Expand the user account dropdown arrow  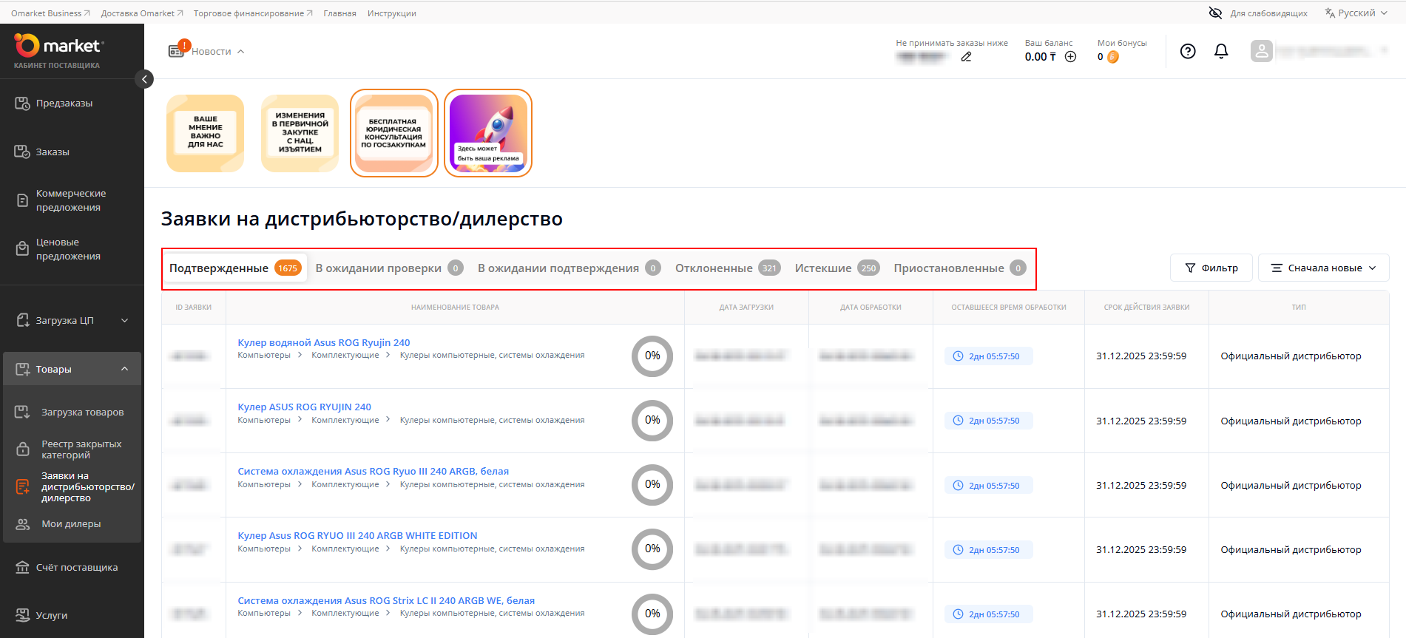(x=1384, y=51)
